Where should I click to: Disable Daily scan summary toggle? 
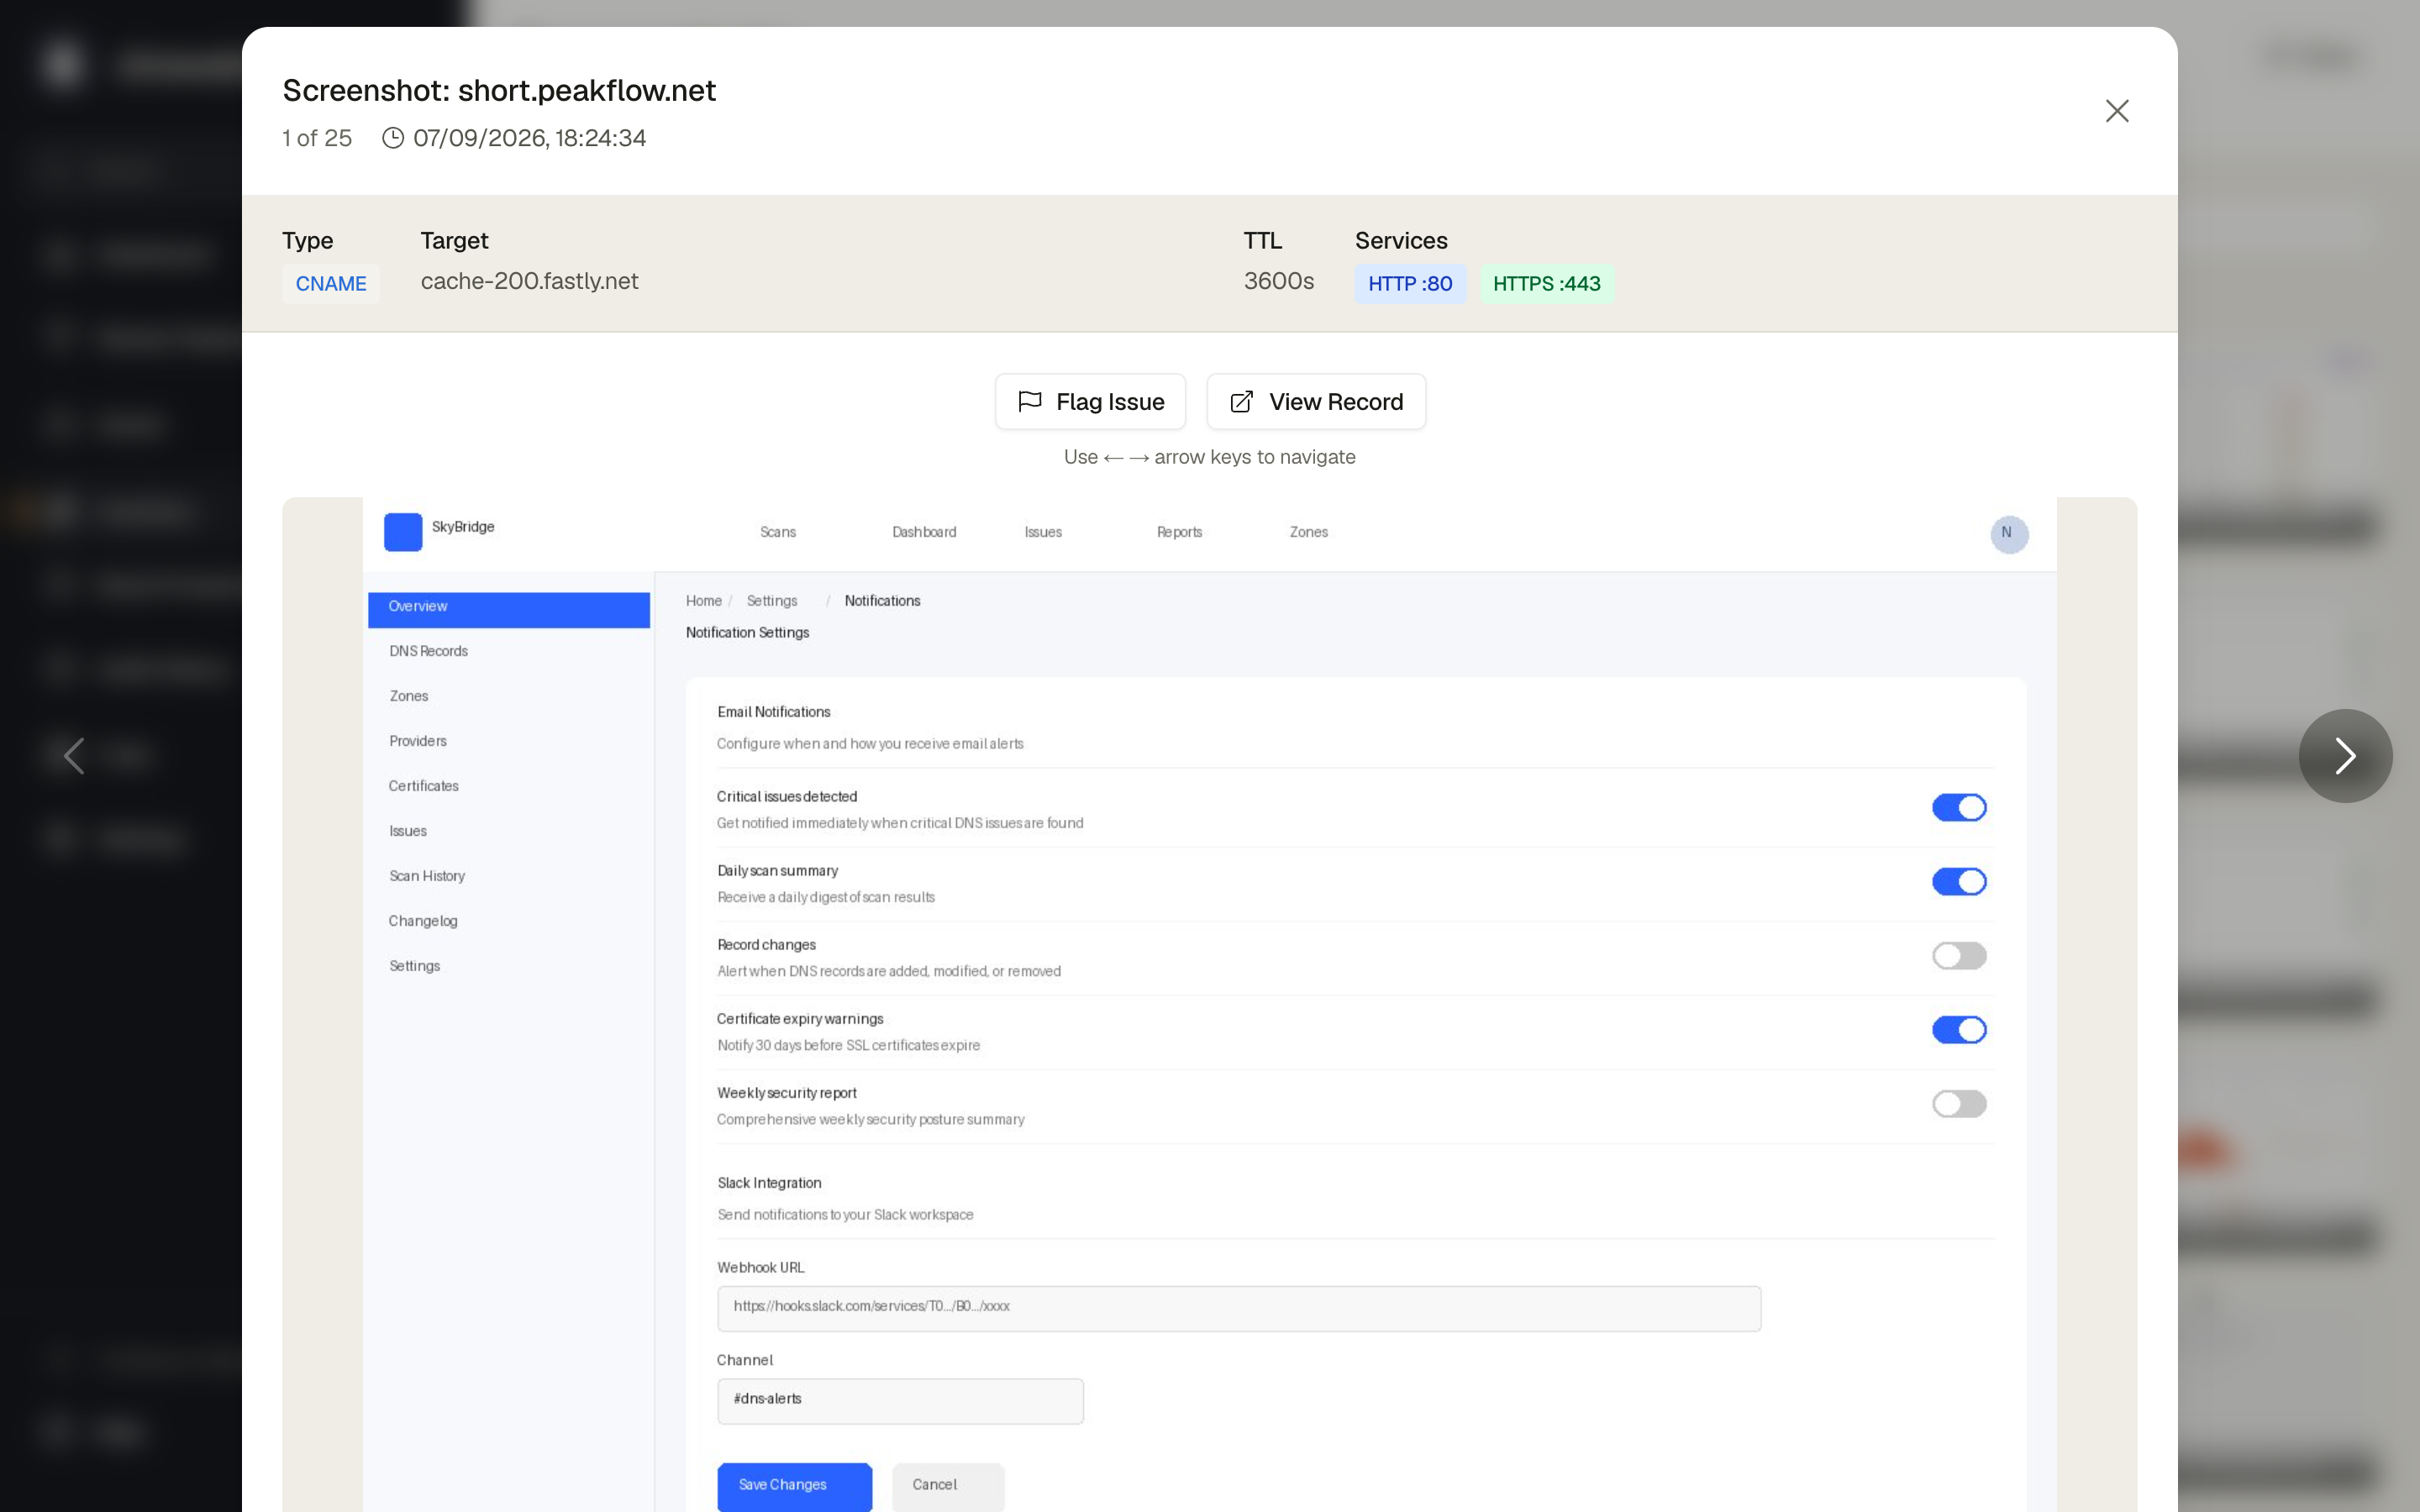[x=1958, y=881]
